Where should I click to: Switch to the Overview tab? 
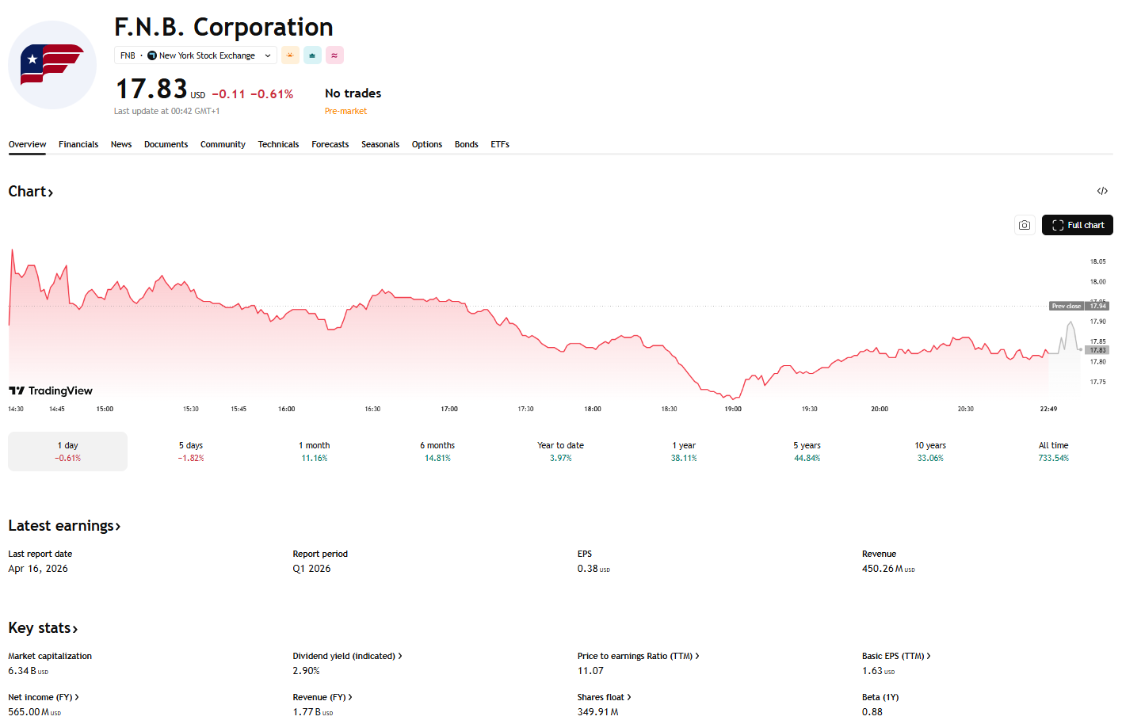27,144
